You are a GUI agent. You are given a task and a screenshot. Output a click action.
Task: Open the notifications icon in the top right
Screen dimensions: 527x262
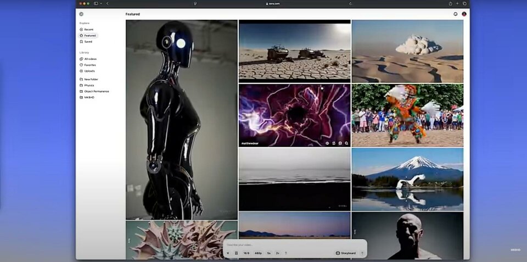point(455,14)
